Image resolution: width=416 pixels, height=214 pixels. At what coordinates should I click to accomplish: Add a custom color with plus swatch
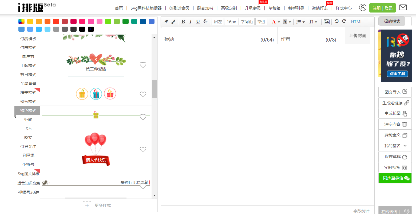coord(91,29)
